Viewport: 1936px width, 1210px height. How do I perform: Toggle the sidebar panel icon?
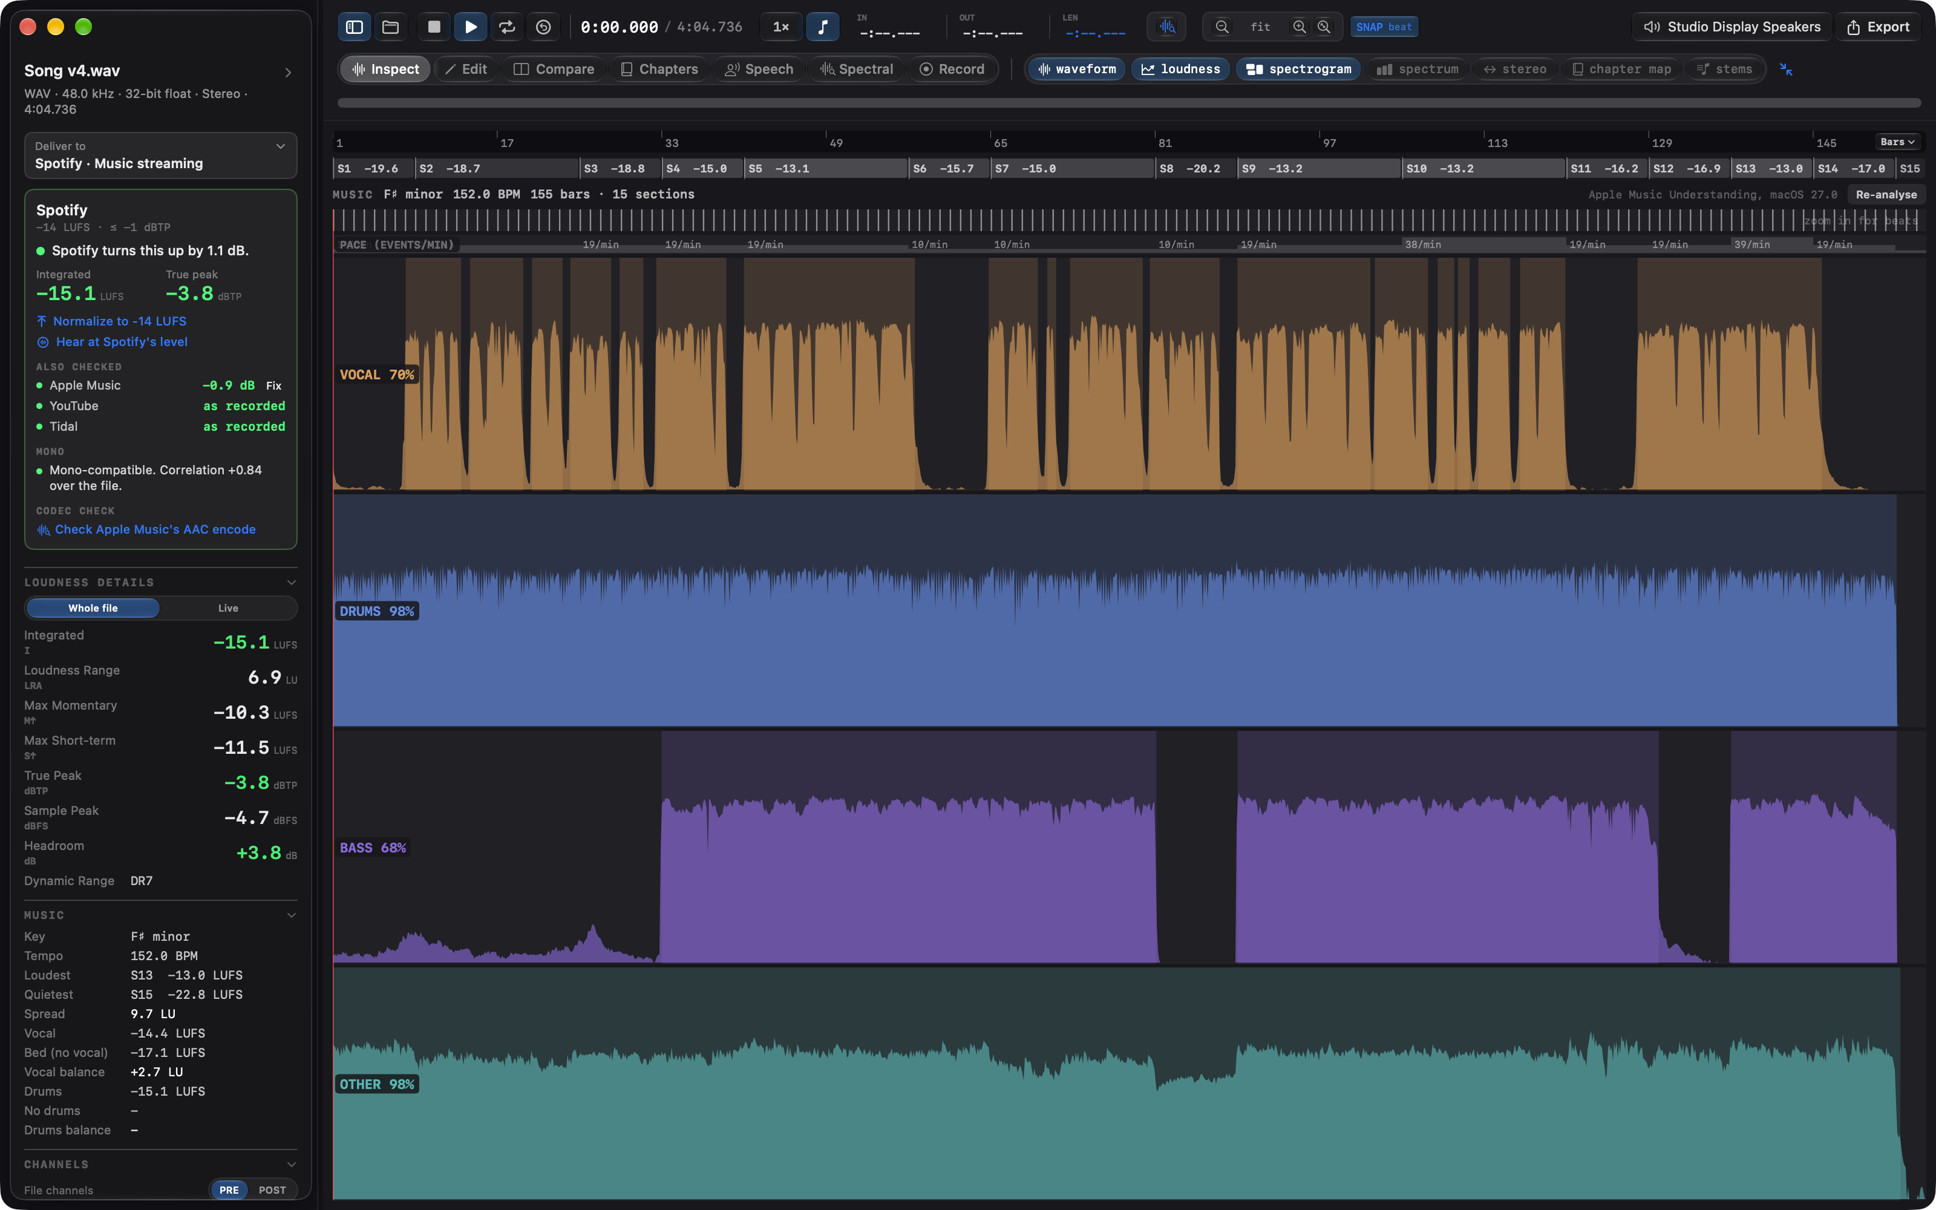(x=355, y=27)
